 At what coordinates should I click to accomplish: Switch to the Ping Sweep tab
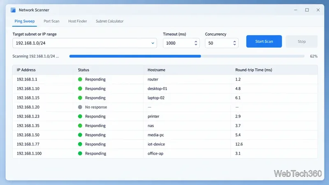coord(25,21)
